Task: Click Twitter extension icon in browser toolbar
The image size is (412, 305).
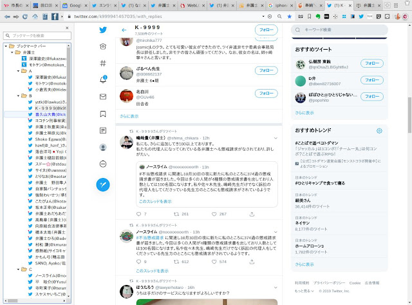Action: (361, 17)
